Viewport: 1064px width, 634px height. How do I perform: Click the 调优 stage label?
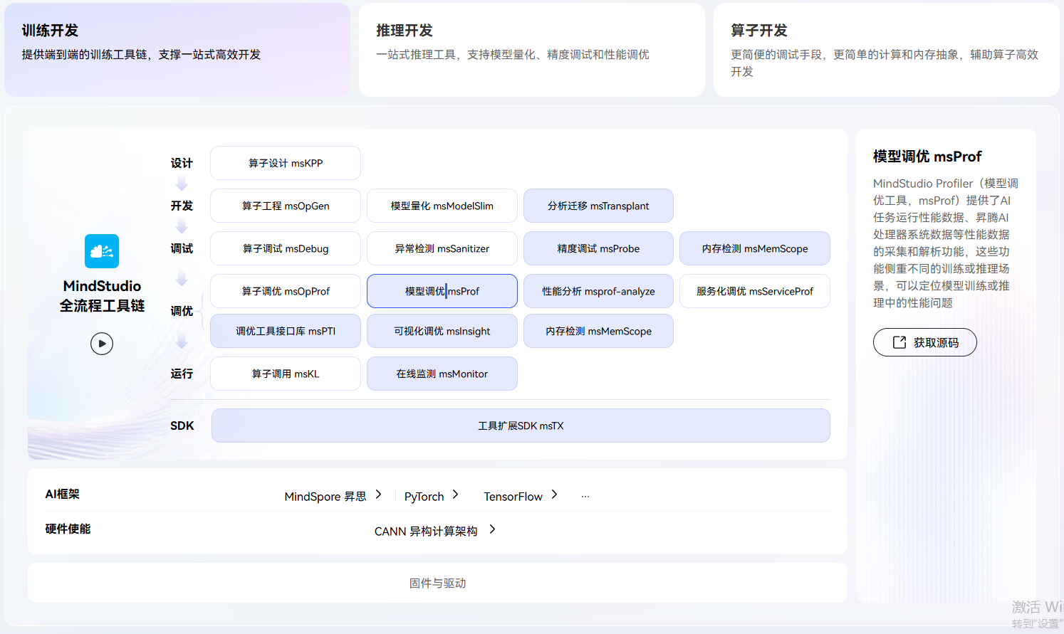coord(182,311)
